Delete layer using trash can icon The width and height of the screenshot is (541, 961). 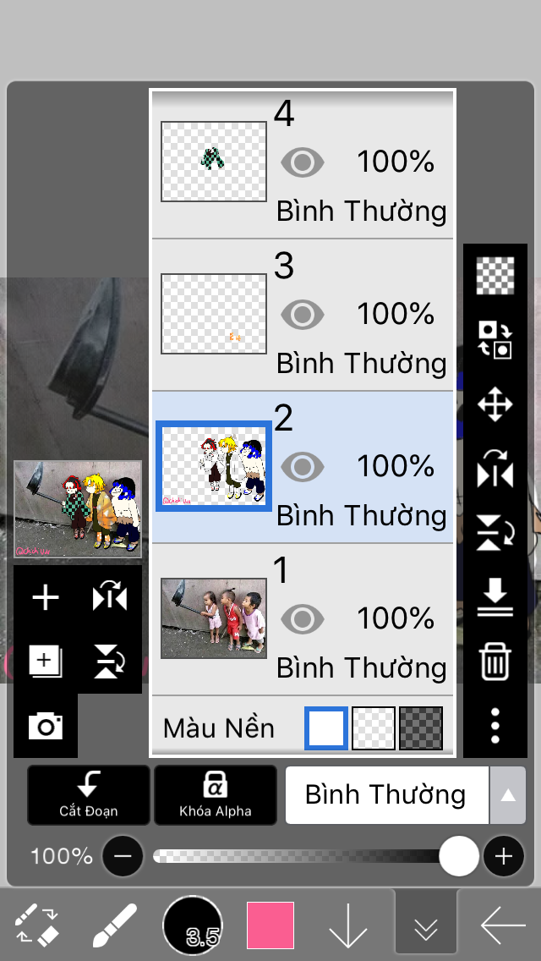tap(495, 662)
